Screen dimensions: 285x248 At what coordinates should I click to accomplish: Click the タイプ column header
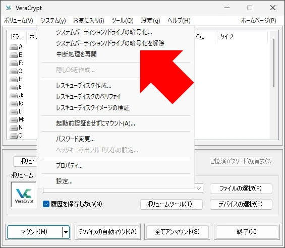click(242, 37)
